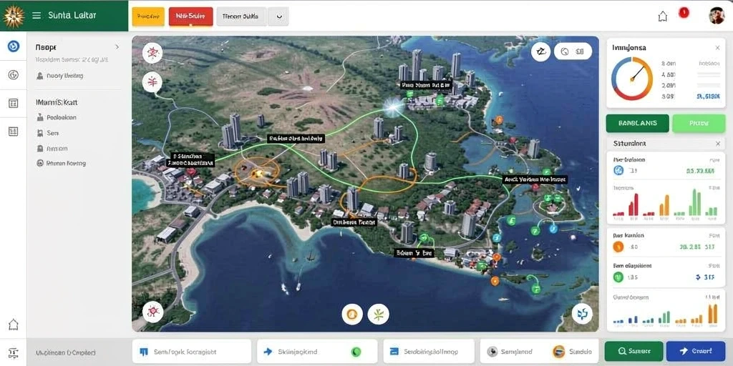Screen dimensions: 733x366
Task: Click the light green button beside BARBLANIS
Action: click(699, 123)
